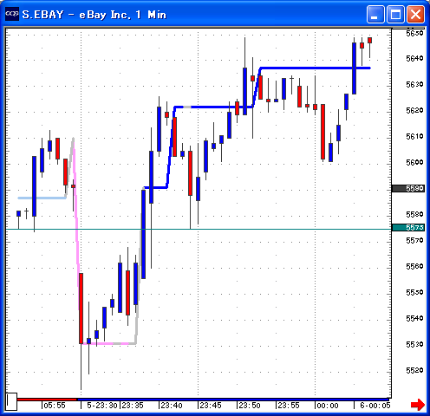430x416 pixels.
Task: Click the light blue study line near 5587
Action: pos(42,198)
